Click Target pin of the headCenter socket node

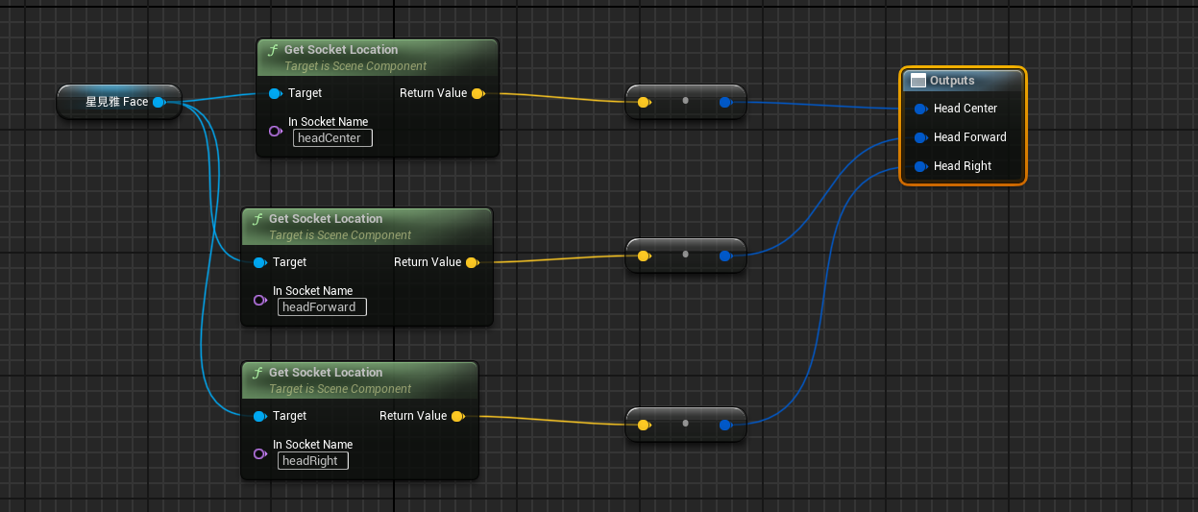pos(275,93)
